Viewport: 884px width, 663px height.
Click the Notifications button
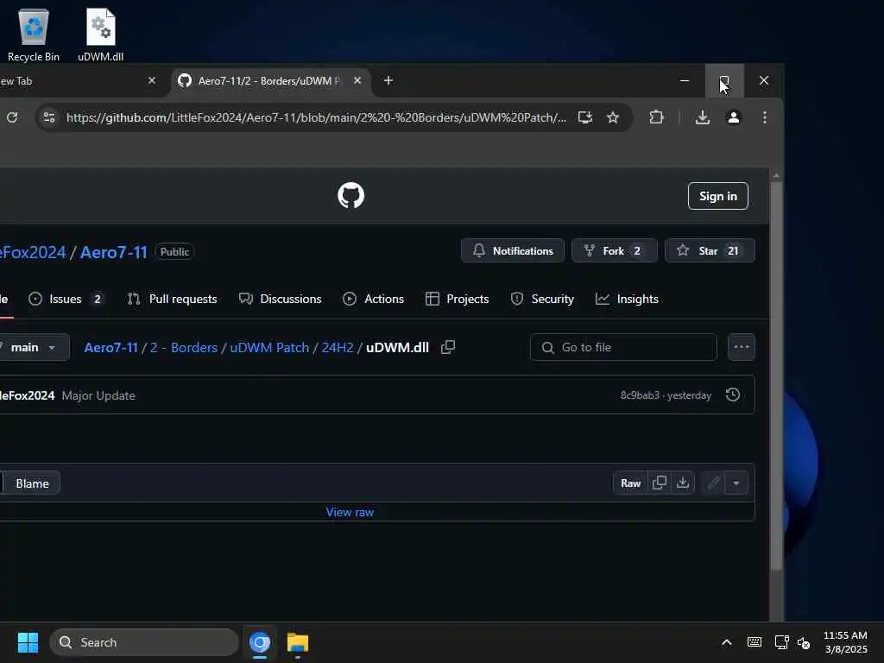tap(513, 251)
